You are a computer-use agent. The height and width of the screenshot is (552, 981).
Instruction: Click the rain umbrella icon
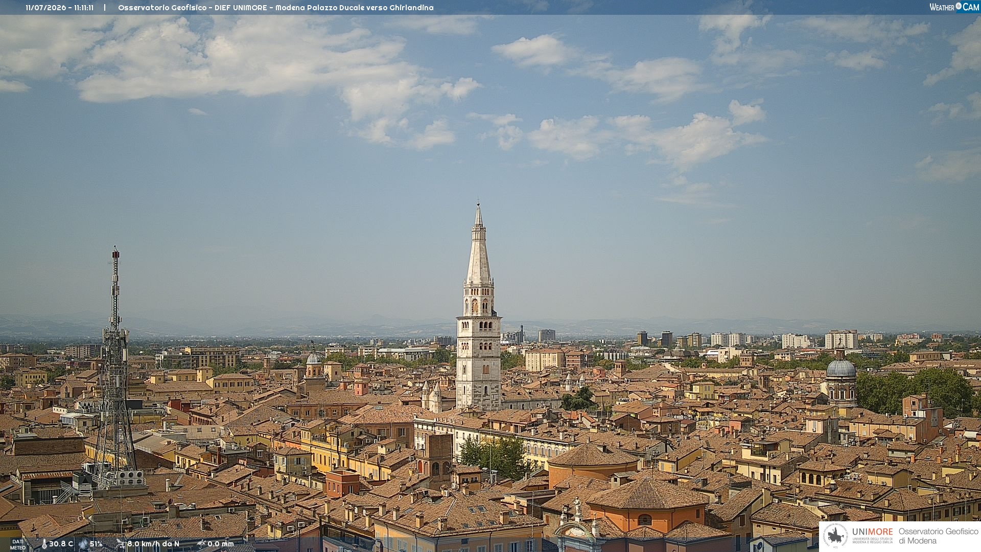(201, 544)
